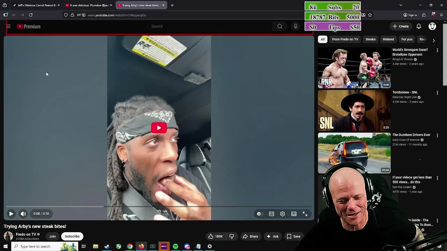Open YouTube notifications bell
This screenshot has height=251, width=447.
pyautogui.click(x=419, y=26)
